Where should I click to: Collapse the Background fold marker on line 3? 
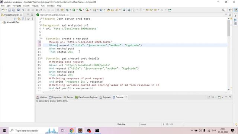[42, 25]
